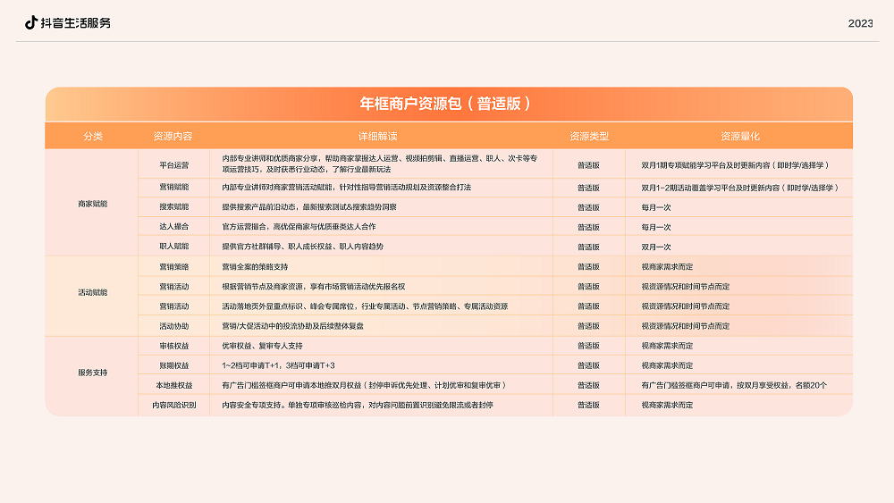Screen dimensions: 894x503
Task: Select the description '提供官方社群辅导、职人成长权益…'
Action: pos(303,246)
